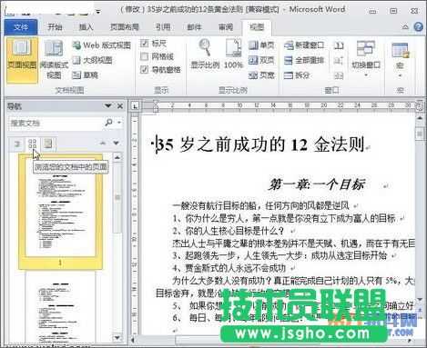
Task: Browse pages tab in navigation pane
Action: click(33, 144)
